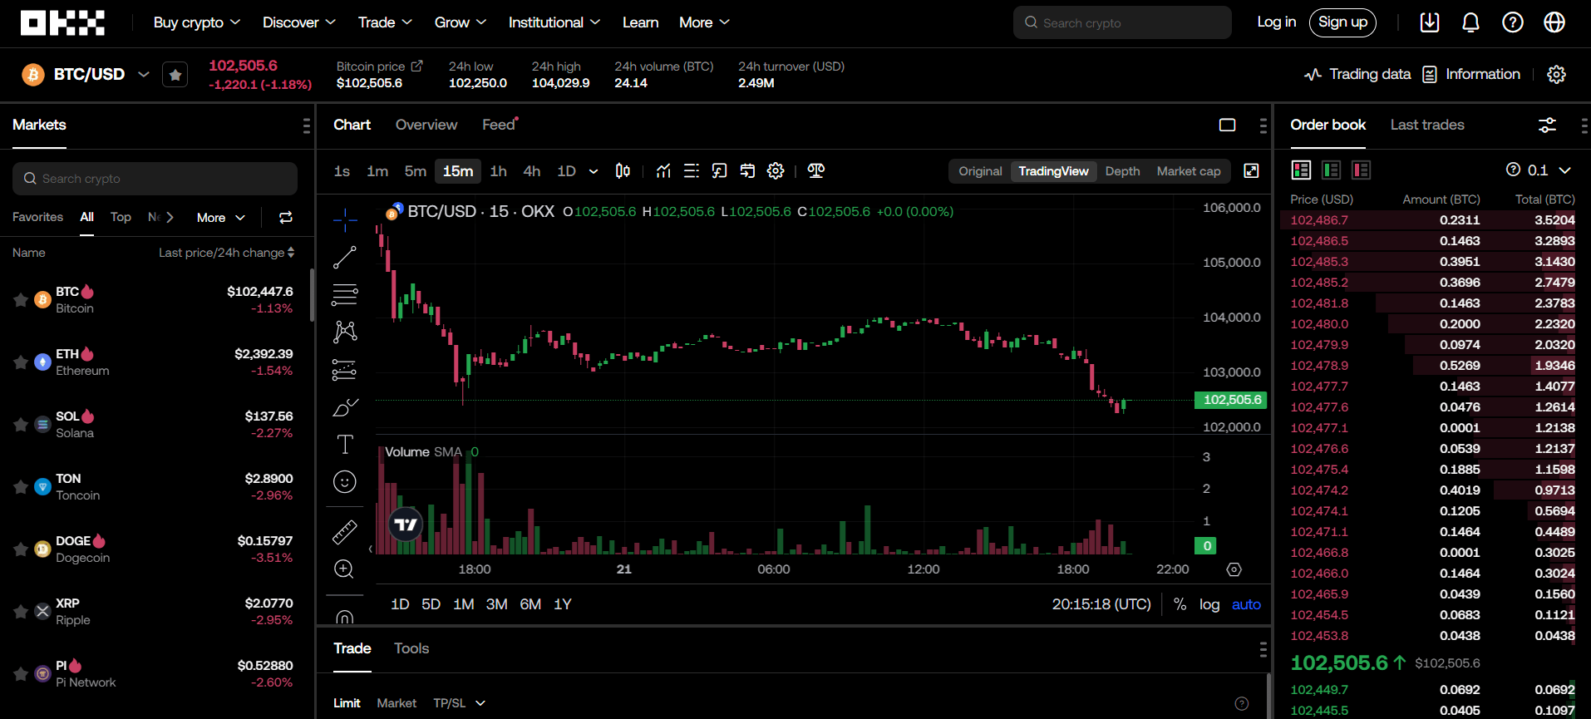Show buy-only order book view

point(1331,170)
